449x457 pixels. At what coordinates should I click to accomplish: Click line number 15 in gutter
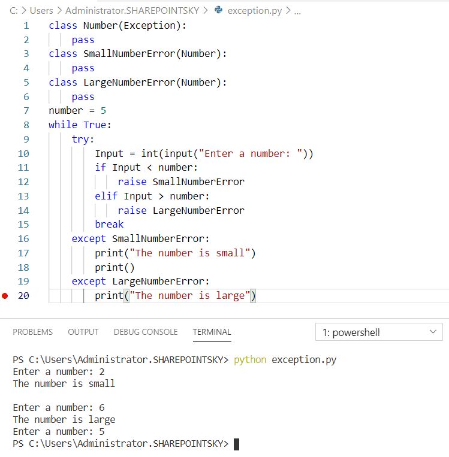coord(23,225)
